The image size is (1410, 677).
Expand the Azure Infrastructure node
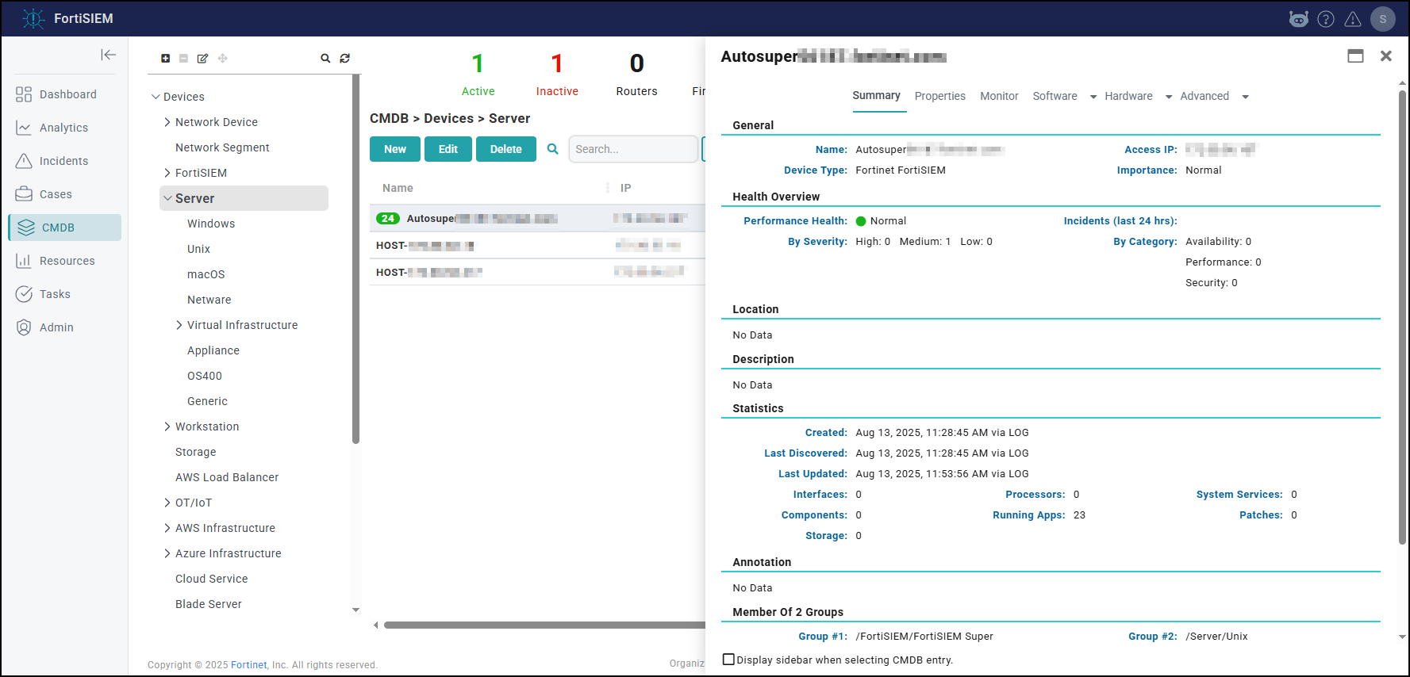(x=167, y=553)
